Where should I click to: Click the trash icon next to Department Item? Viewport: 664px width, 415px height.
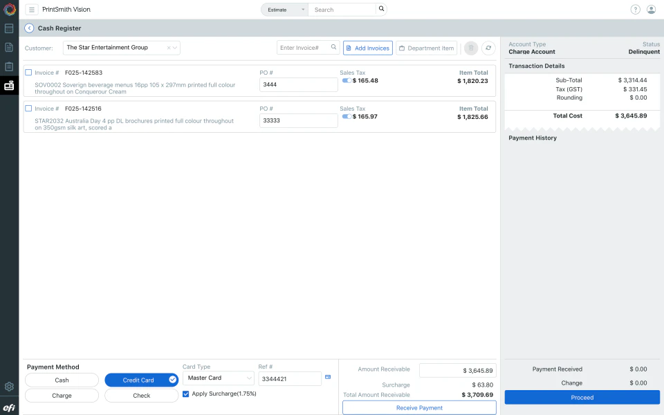pos(471,48)
